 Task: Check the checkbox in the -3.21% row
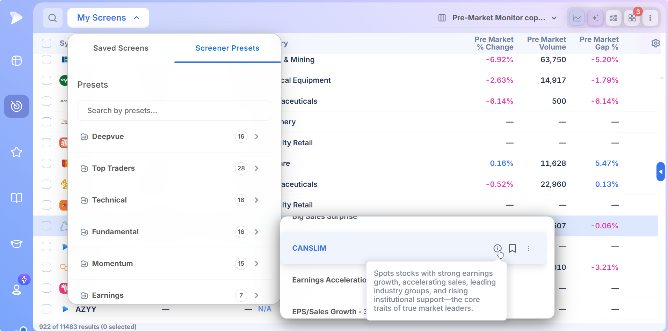pos(46,267)
